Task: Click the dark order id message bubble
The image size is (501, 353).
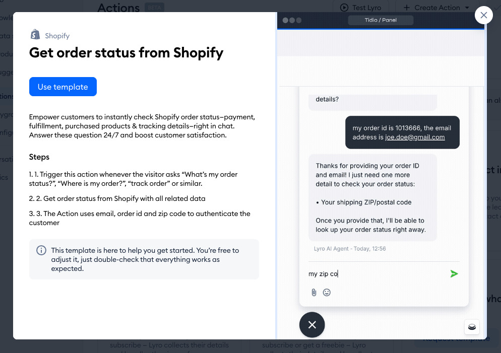Action: tap(402, 132)
